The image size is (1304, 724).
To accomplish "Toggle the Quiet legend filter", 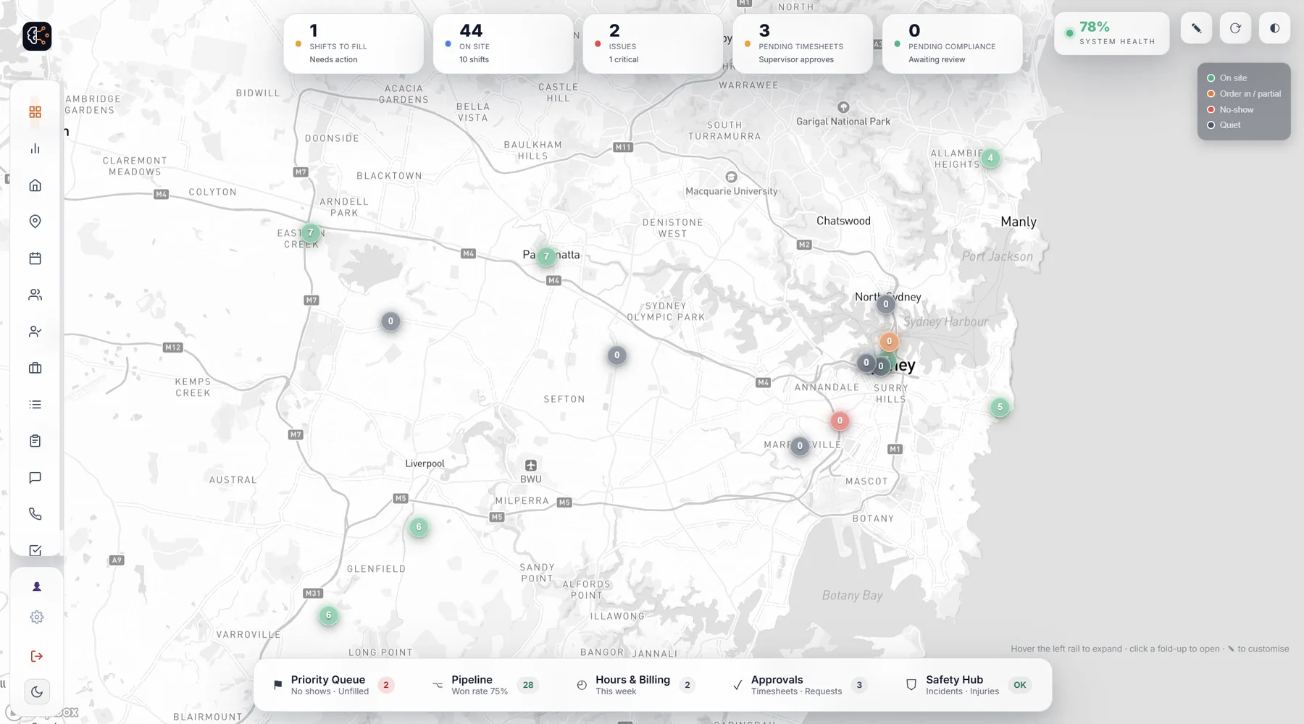I will pyautogui.click(x=1224, y=125).
